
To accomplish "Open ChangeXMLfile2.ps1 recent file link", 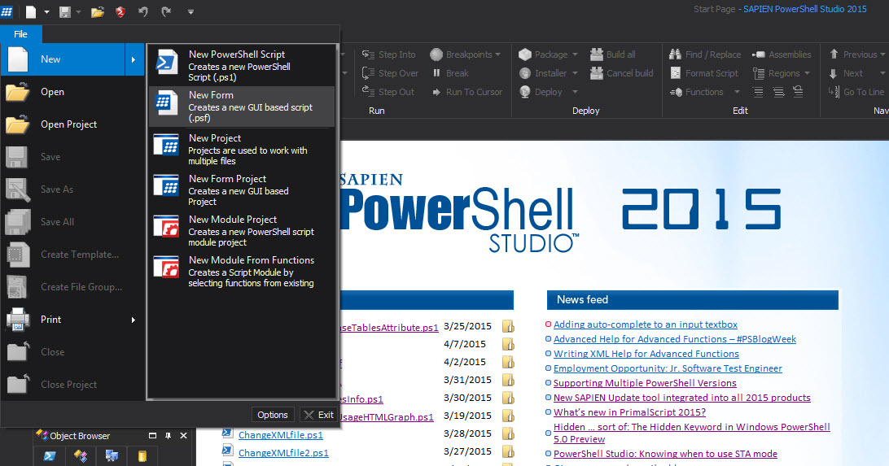I will pyautogui.click(x=283, y=453).
